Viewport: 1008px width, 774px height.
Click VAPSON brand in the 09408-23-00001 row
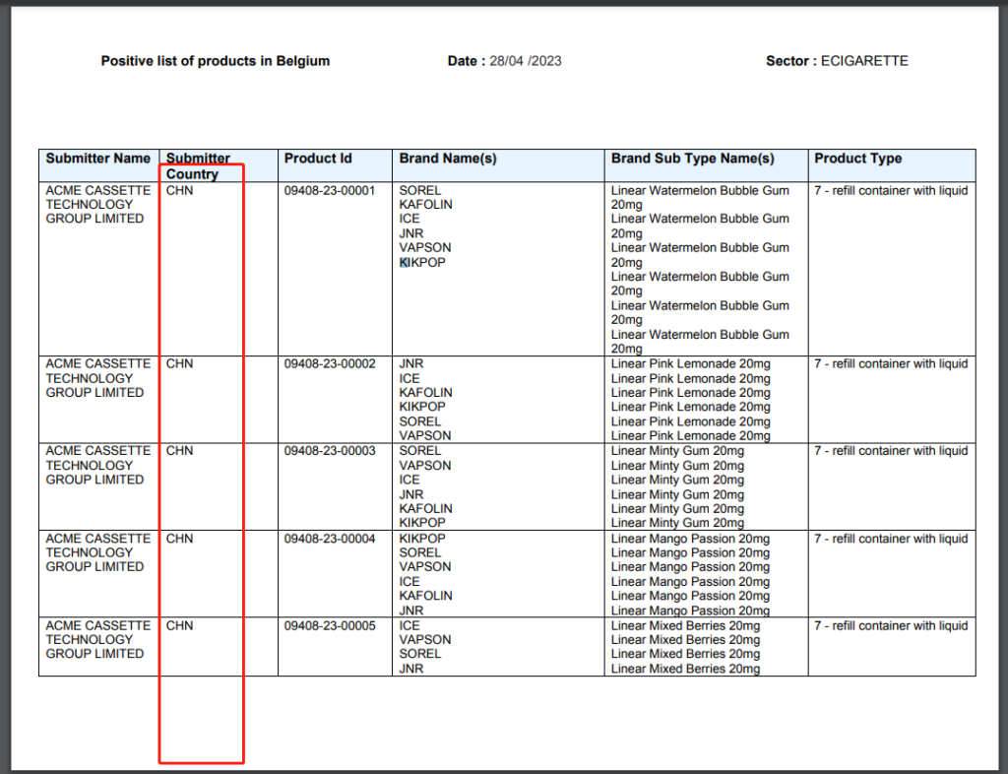coord(425,247)
